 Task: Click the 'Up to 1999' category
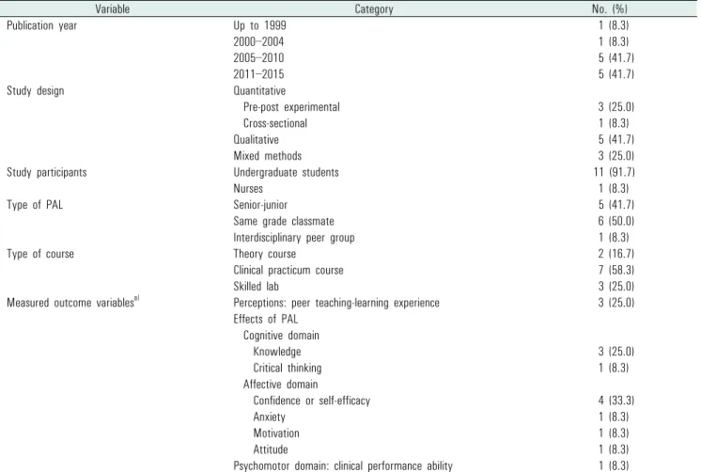point(259,26)
